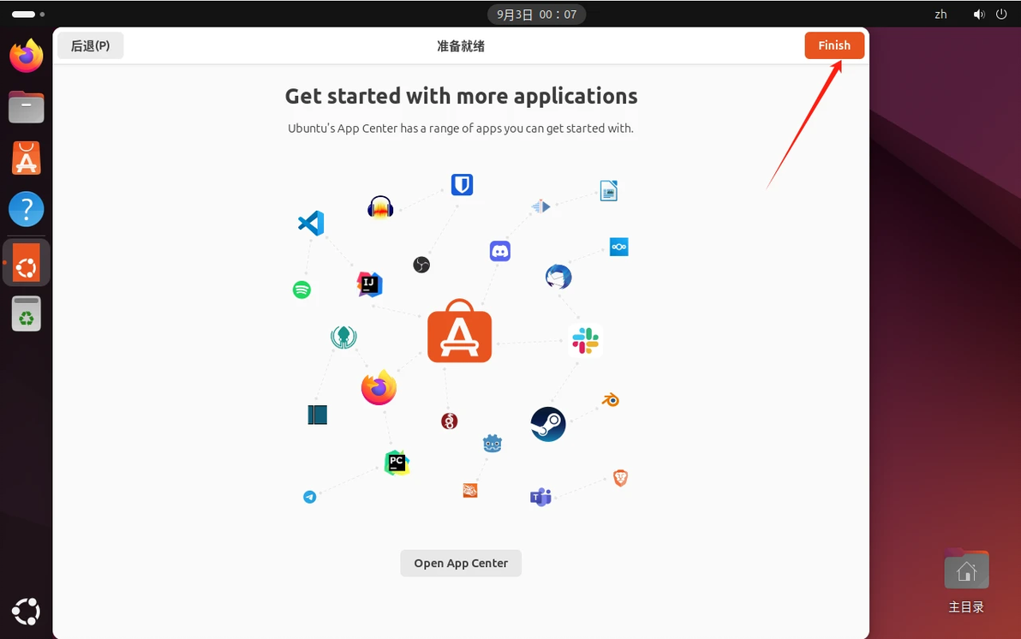Image resolution: width=1021 pixels, height=639 pixels.
Task: Open App Center from the dock
Action: pyautogui.click(x=26, y=158)
